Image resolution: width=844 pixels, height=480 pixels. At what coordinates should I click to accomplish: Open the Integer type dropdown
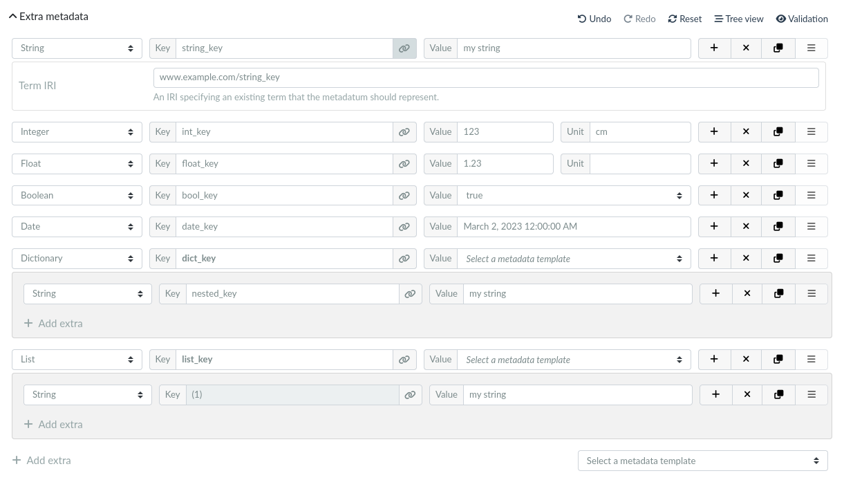(77, 131)
